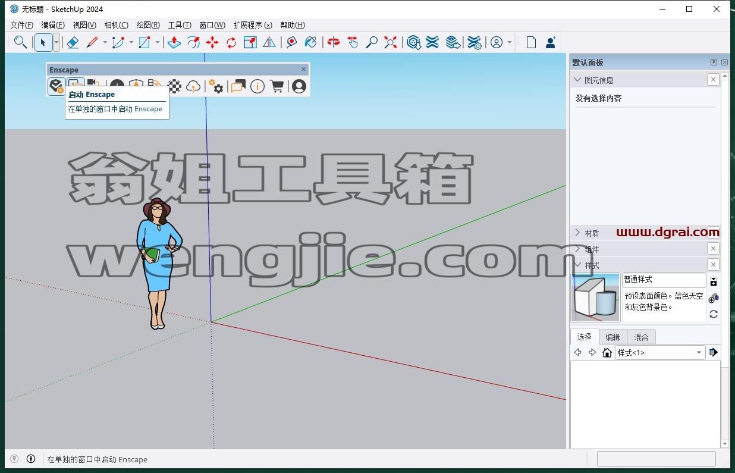
Task: Open the Arc tool dropdown arrow
Action: [x=131, y=42]
